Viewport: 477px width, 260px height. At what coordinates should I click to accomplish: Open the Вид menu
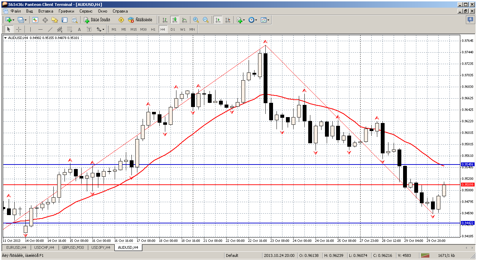tap(29, 11)
